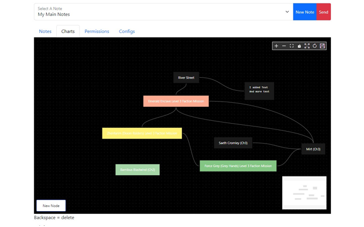Click the fullscreen expand arrows icon
Screen dimensions: 364x227
(307, 46)
